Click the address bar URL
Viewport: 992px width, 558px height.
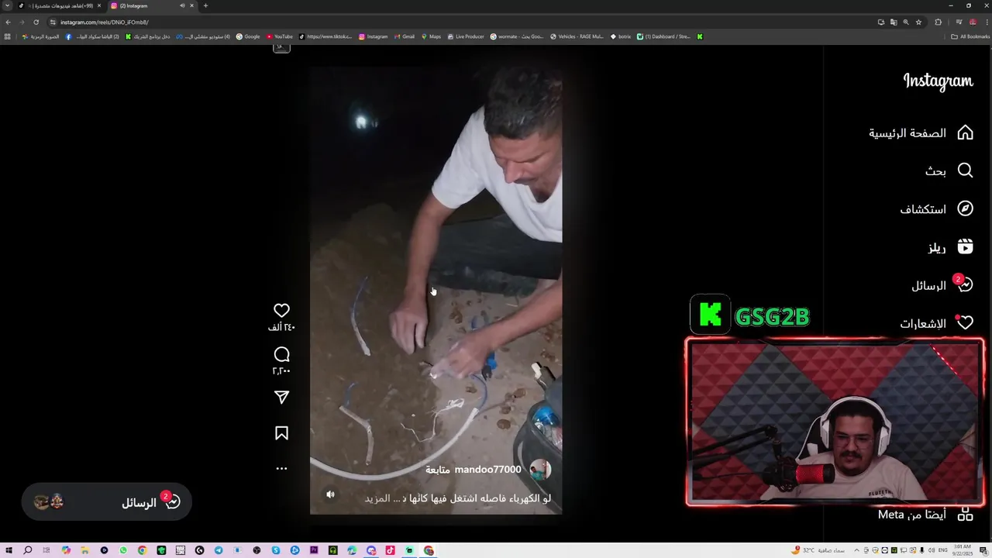tap(105, 22)
